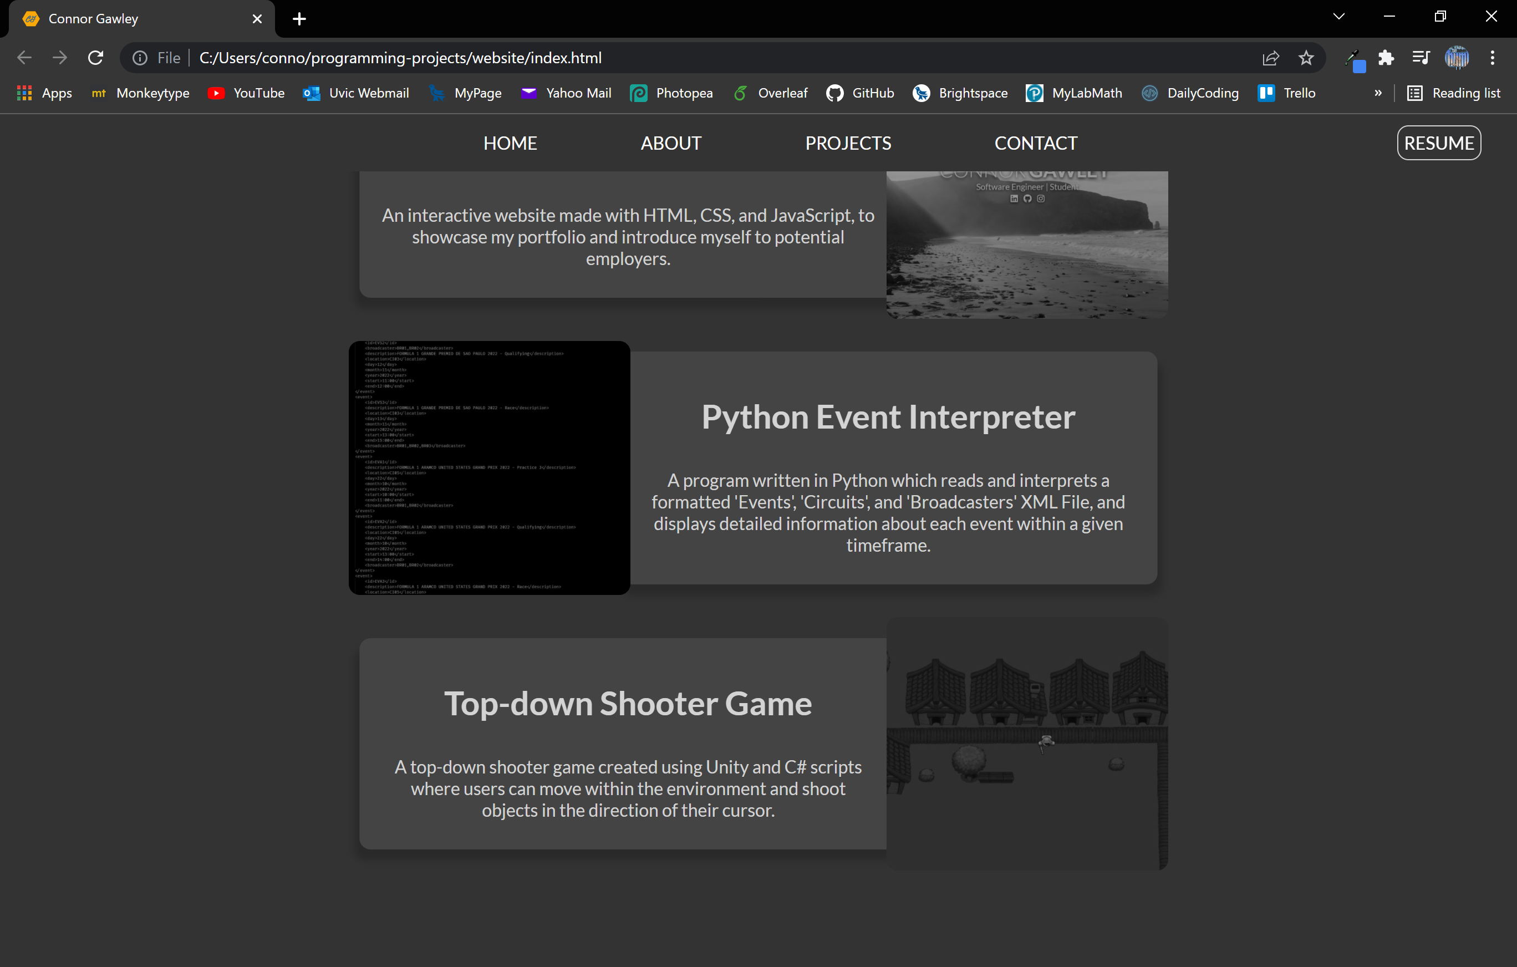1517x967 pixels.
Task: Open the MyLabMath bookmark
Action: coord(1075,93)
